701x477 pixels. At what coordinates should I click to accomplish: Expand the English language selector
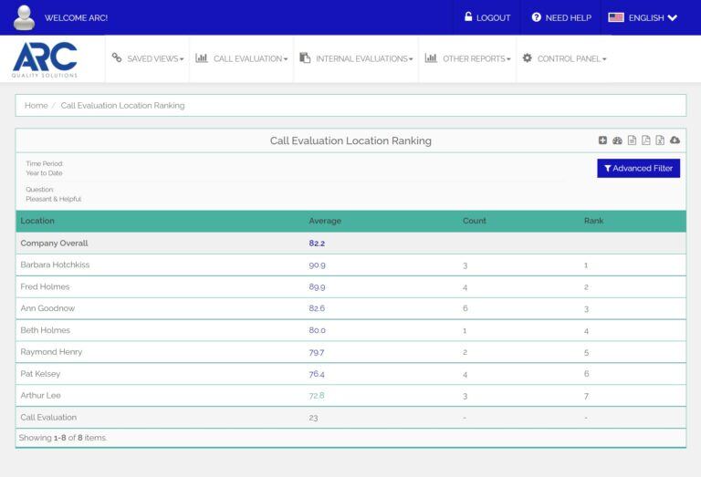pyautogui.click(x=643, y=17)
